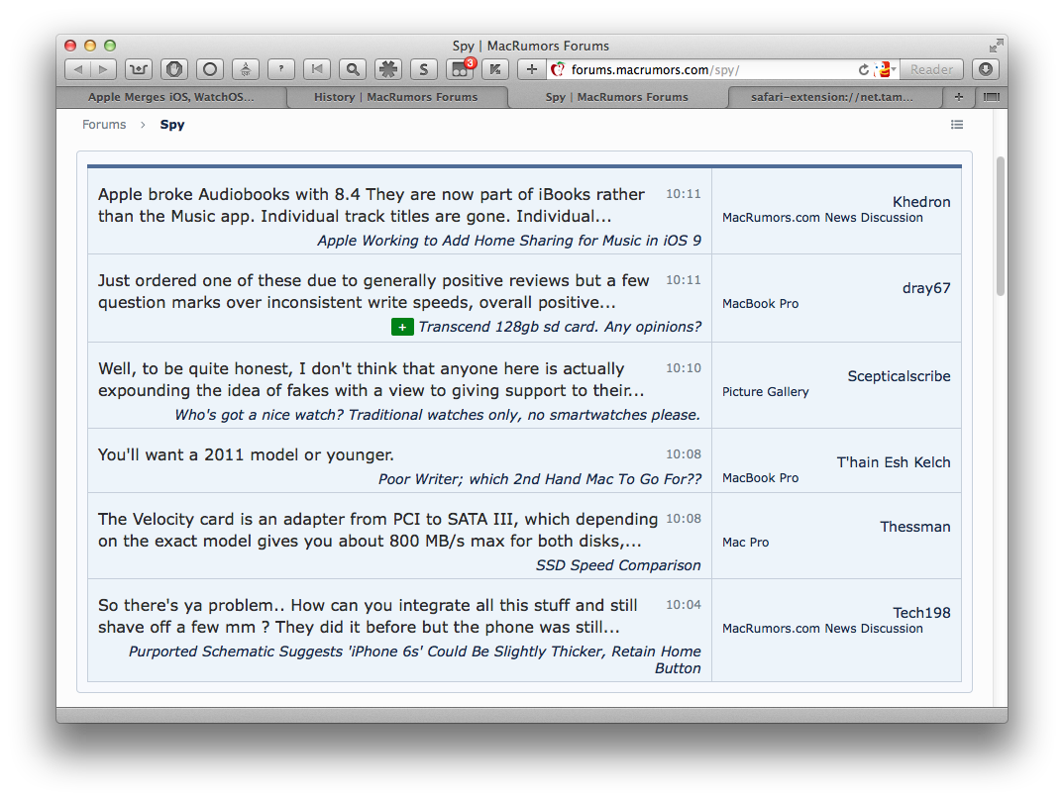Image resolution: width=1064 pixels, height=801 pixels.
Task: Open a new tab with the plus button
Action: click(x=959, y=97)
